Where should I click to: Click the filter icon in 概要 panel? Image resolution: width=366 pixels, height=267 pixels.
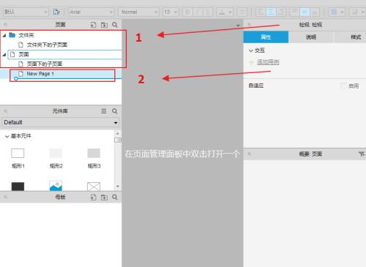[x=362, y=154]
